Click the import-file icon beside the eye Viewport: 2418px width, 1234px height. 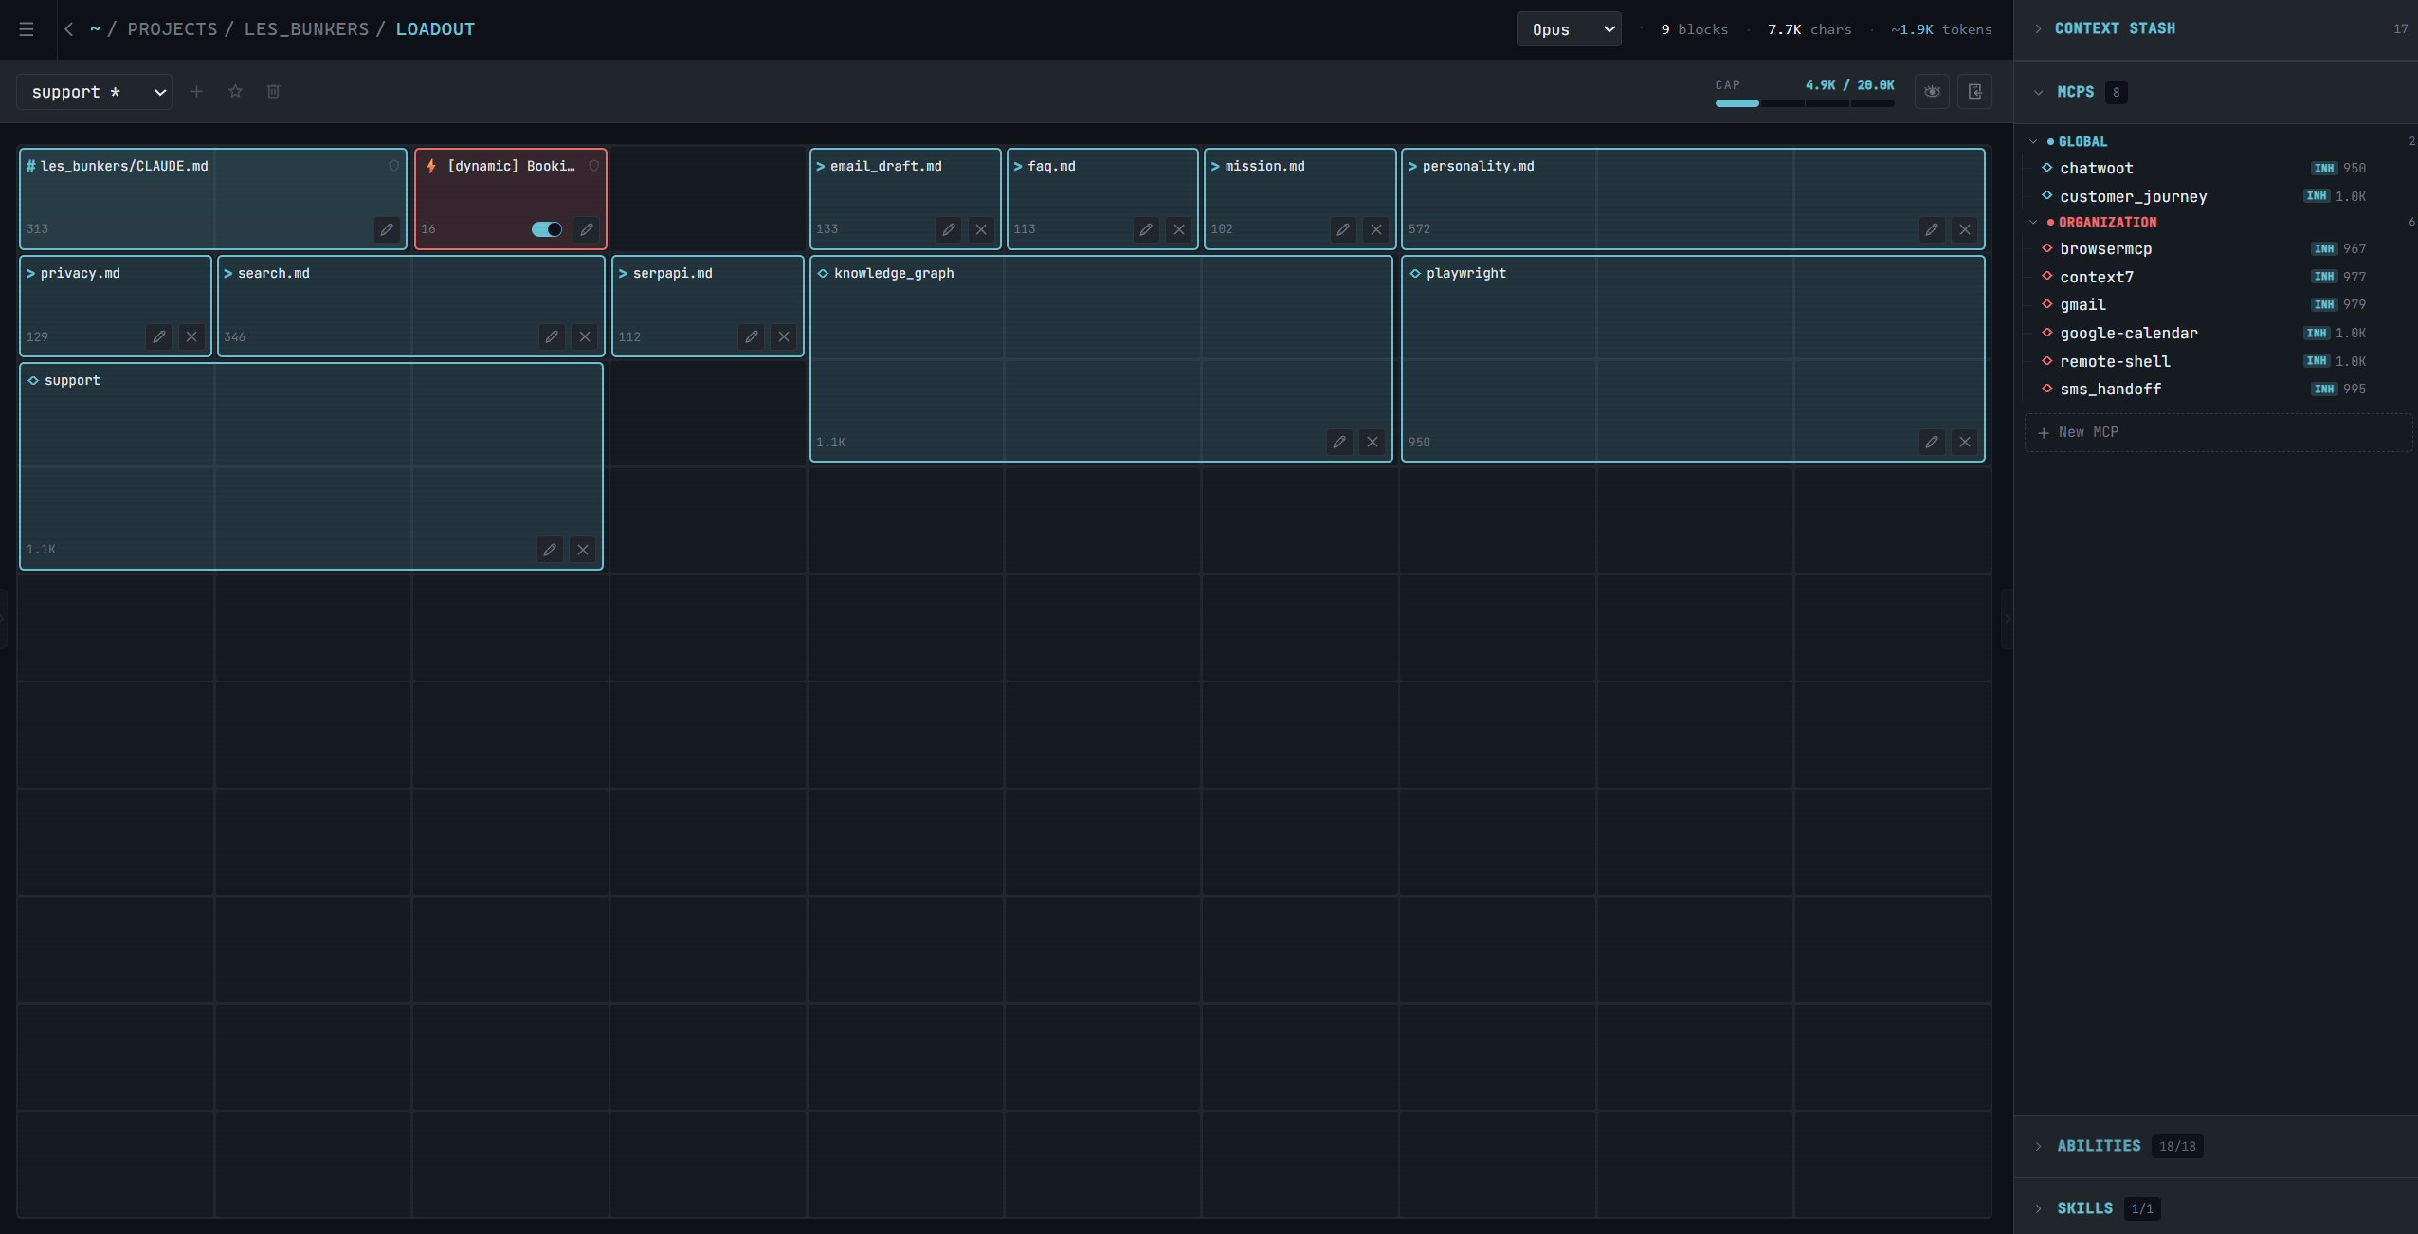pos(1974,92)
